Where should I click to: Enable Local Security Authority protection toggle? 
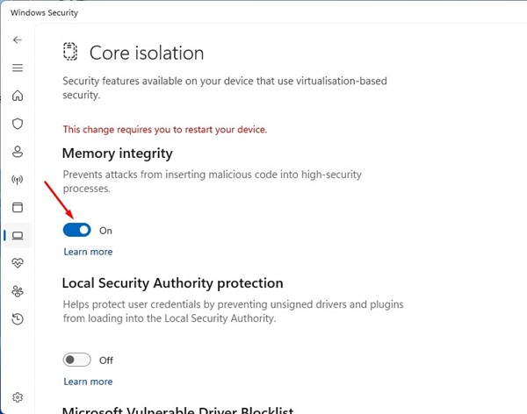(x=77, y=360)
